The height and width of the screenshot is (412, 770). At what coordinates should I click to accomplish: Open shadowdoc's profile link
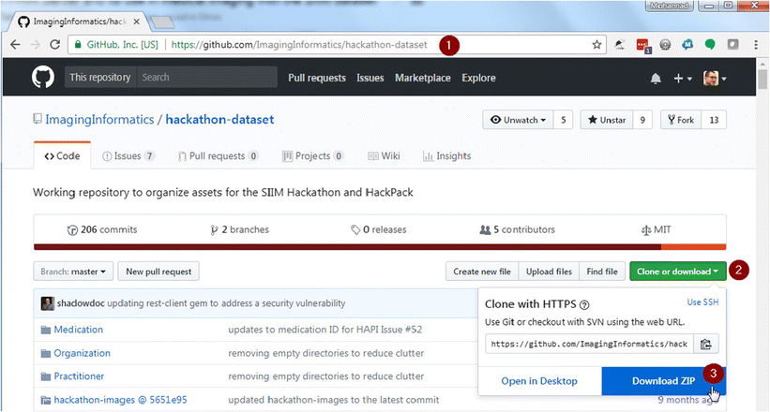tap(81, 303)
